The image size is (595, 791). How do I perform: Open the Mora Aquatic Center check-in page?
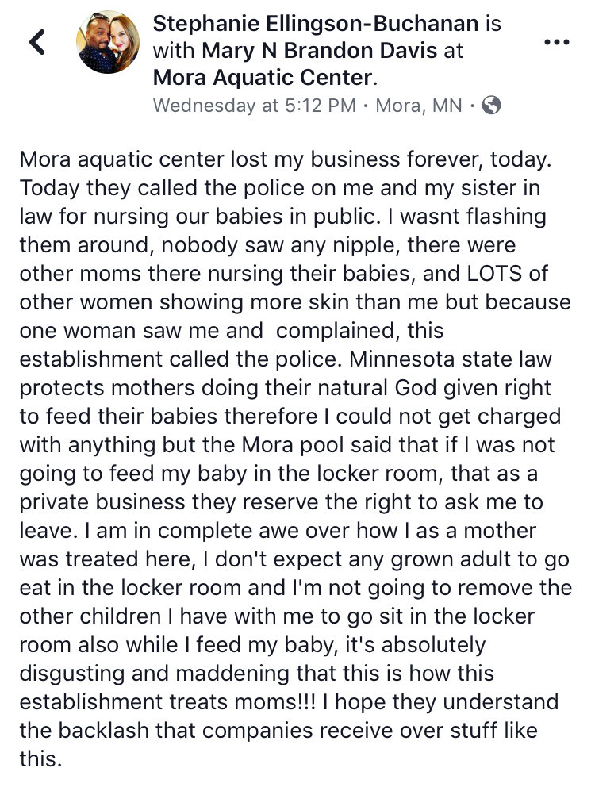point(262,79)
